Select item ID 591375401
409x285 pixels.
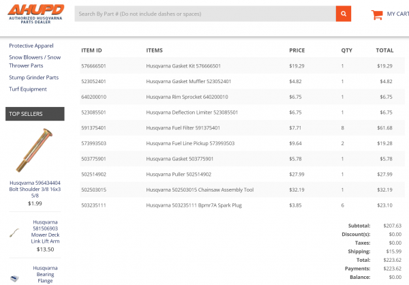[x=93, y=128]
